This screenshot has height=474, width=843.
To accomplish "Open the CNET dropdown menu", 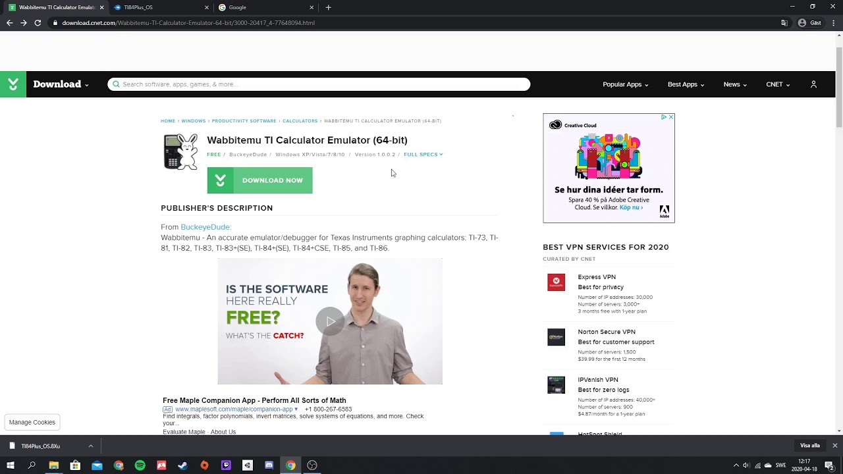I will 778,84.
